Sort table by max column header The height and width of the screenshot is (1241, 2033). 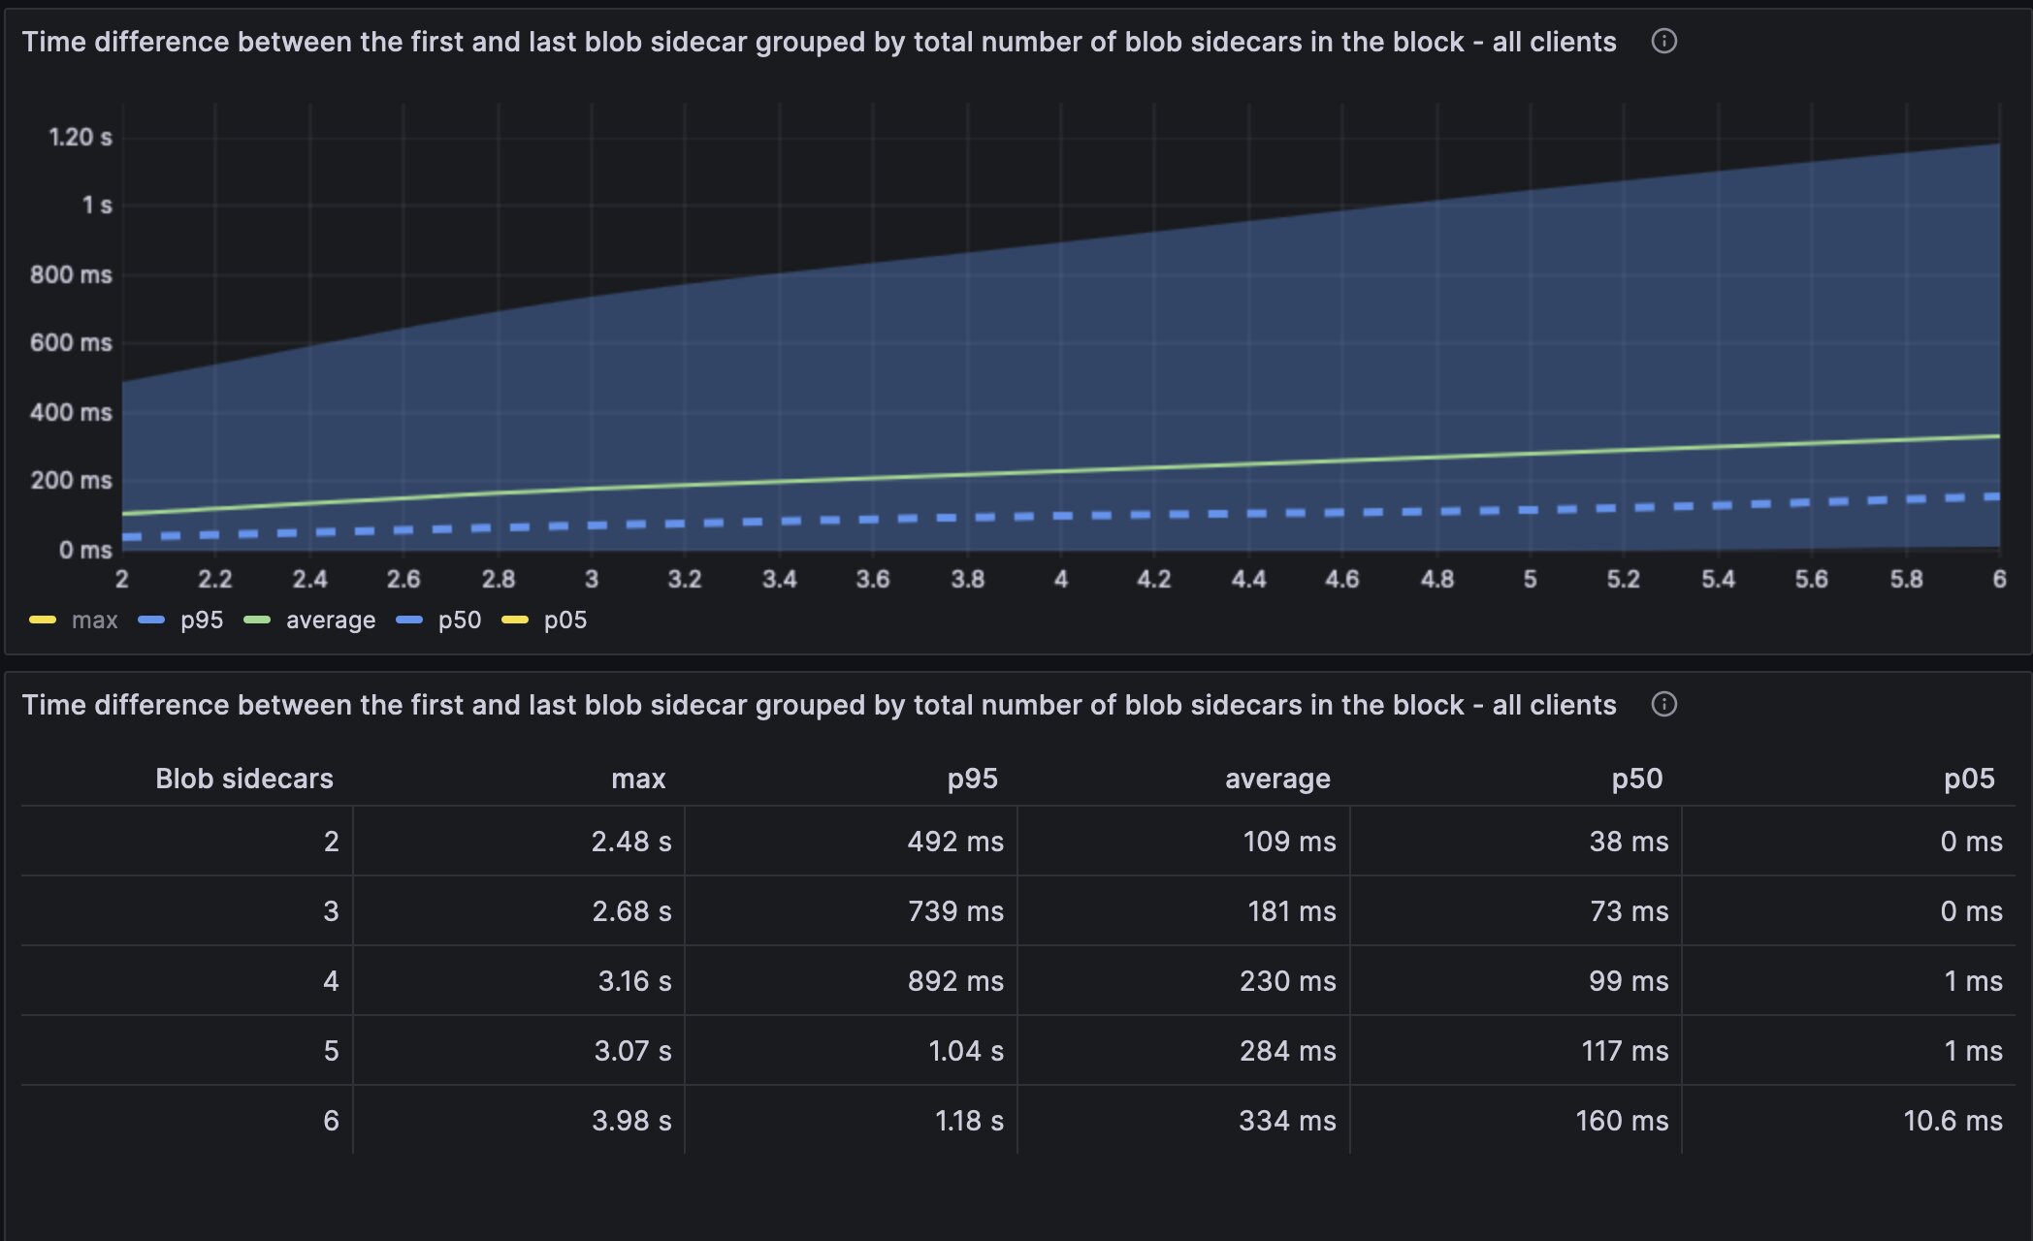[x=638, y=779]
